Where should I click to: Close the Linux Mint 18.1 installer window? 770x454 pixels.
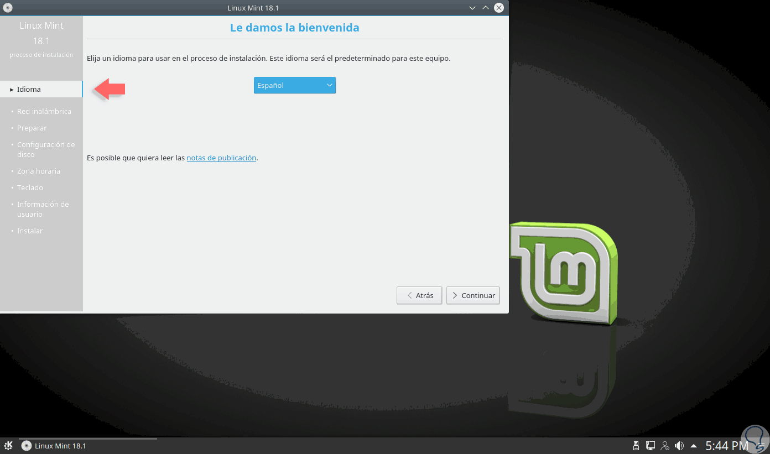499,8
